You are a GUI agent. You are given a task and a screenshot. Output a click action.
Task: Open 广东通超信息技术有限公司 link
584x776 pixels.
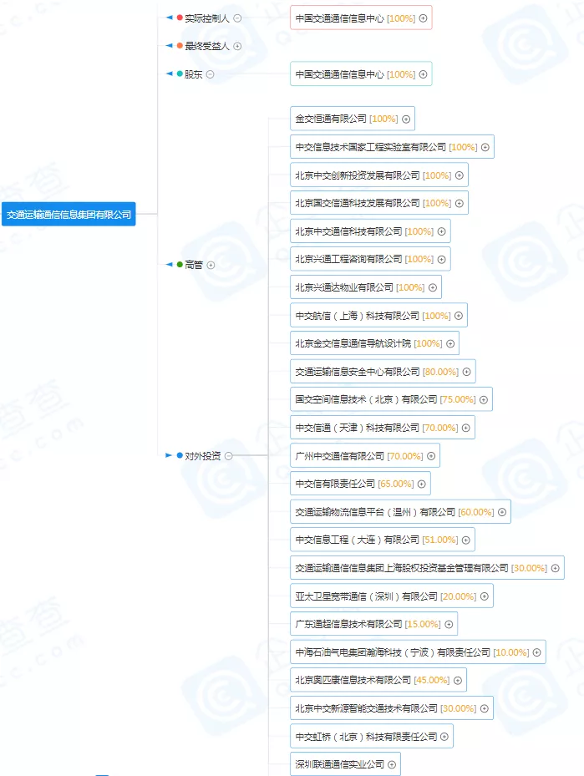pyautogui.click(x=348, y=624)
